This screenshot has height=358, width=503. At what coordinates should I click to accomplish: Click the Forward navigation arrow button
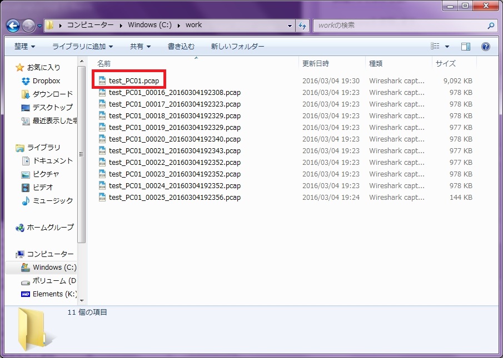(x=28, y=26)
